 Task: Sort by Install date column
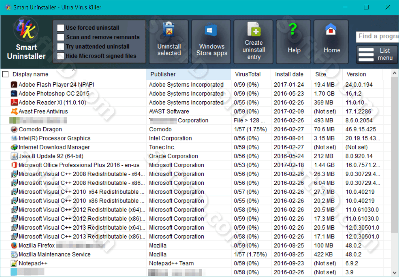291,74
